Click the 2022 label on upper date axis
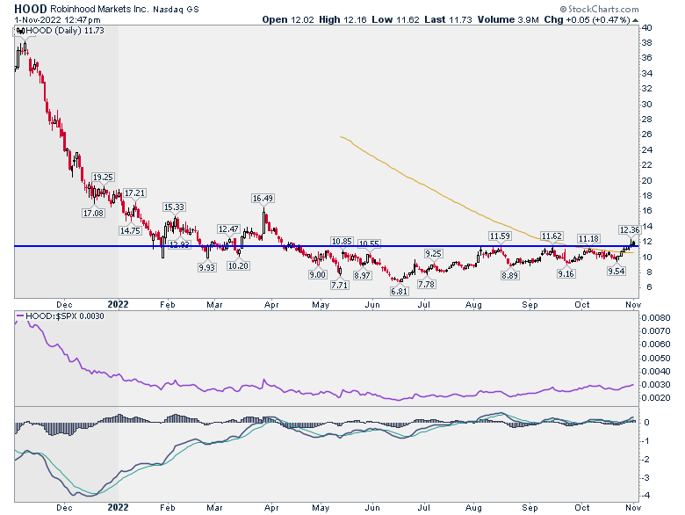 click(x=118, y=304)
